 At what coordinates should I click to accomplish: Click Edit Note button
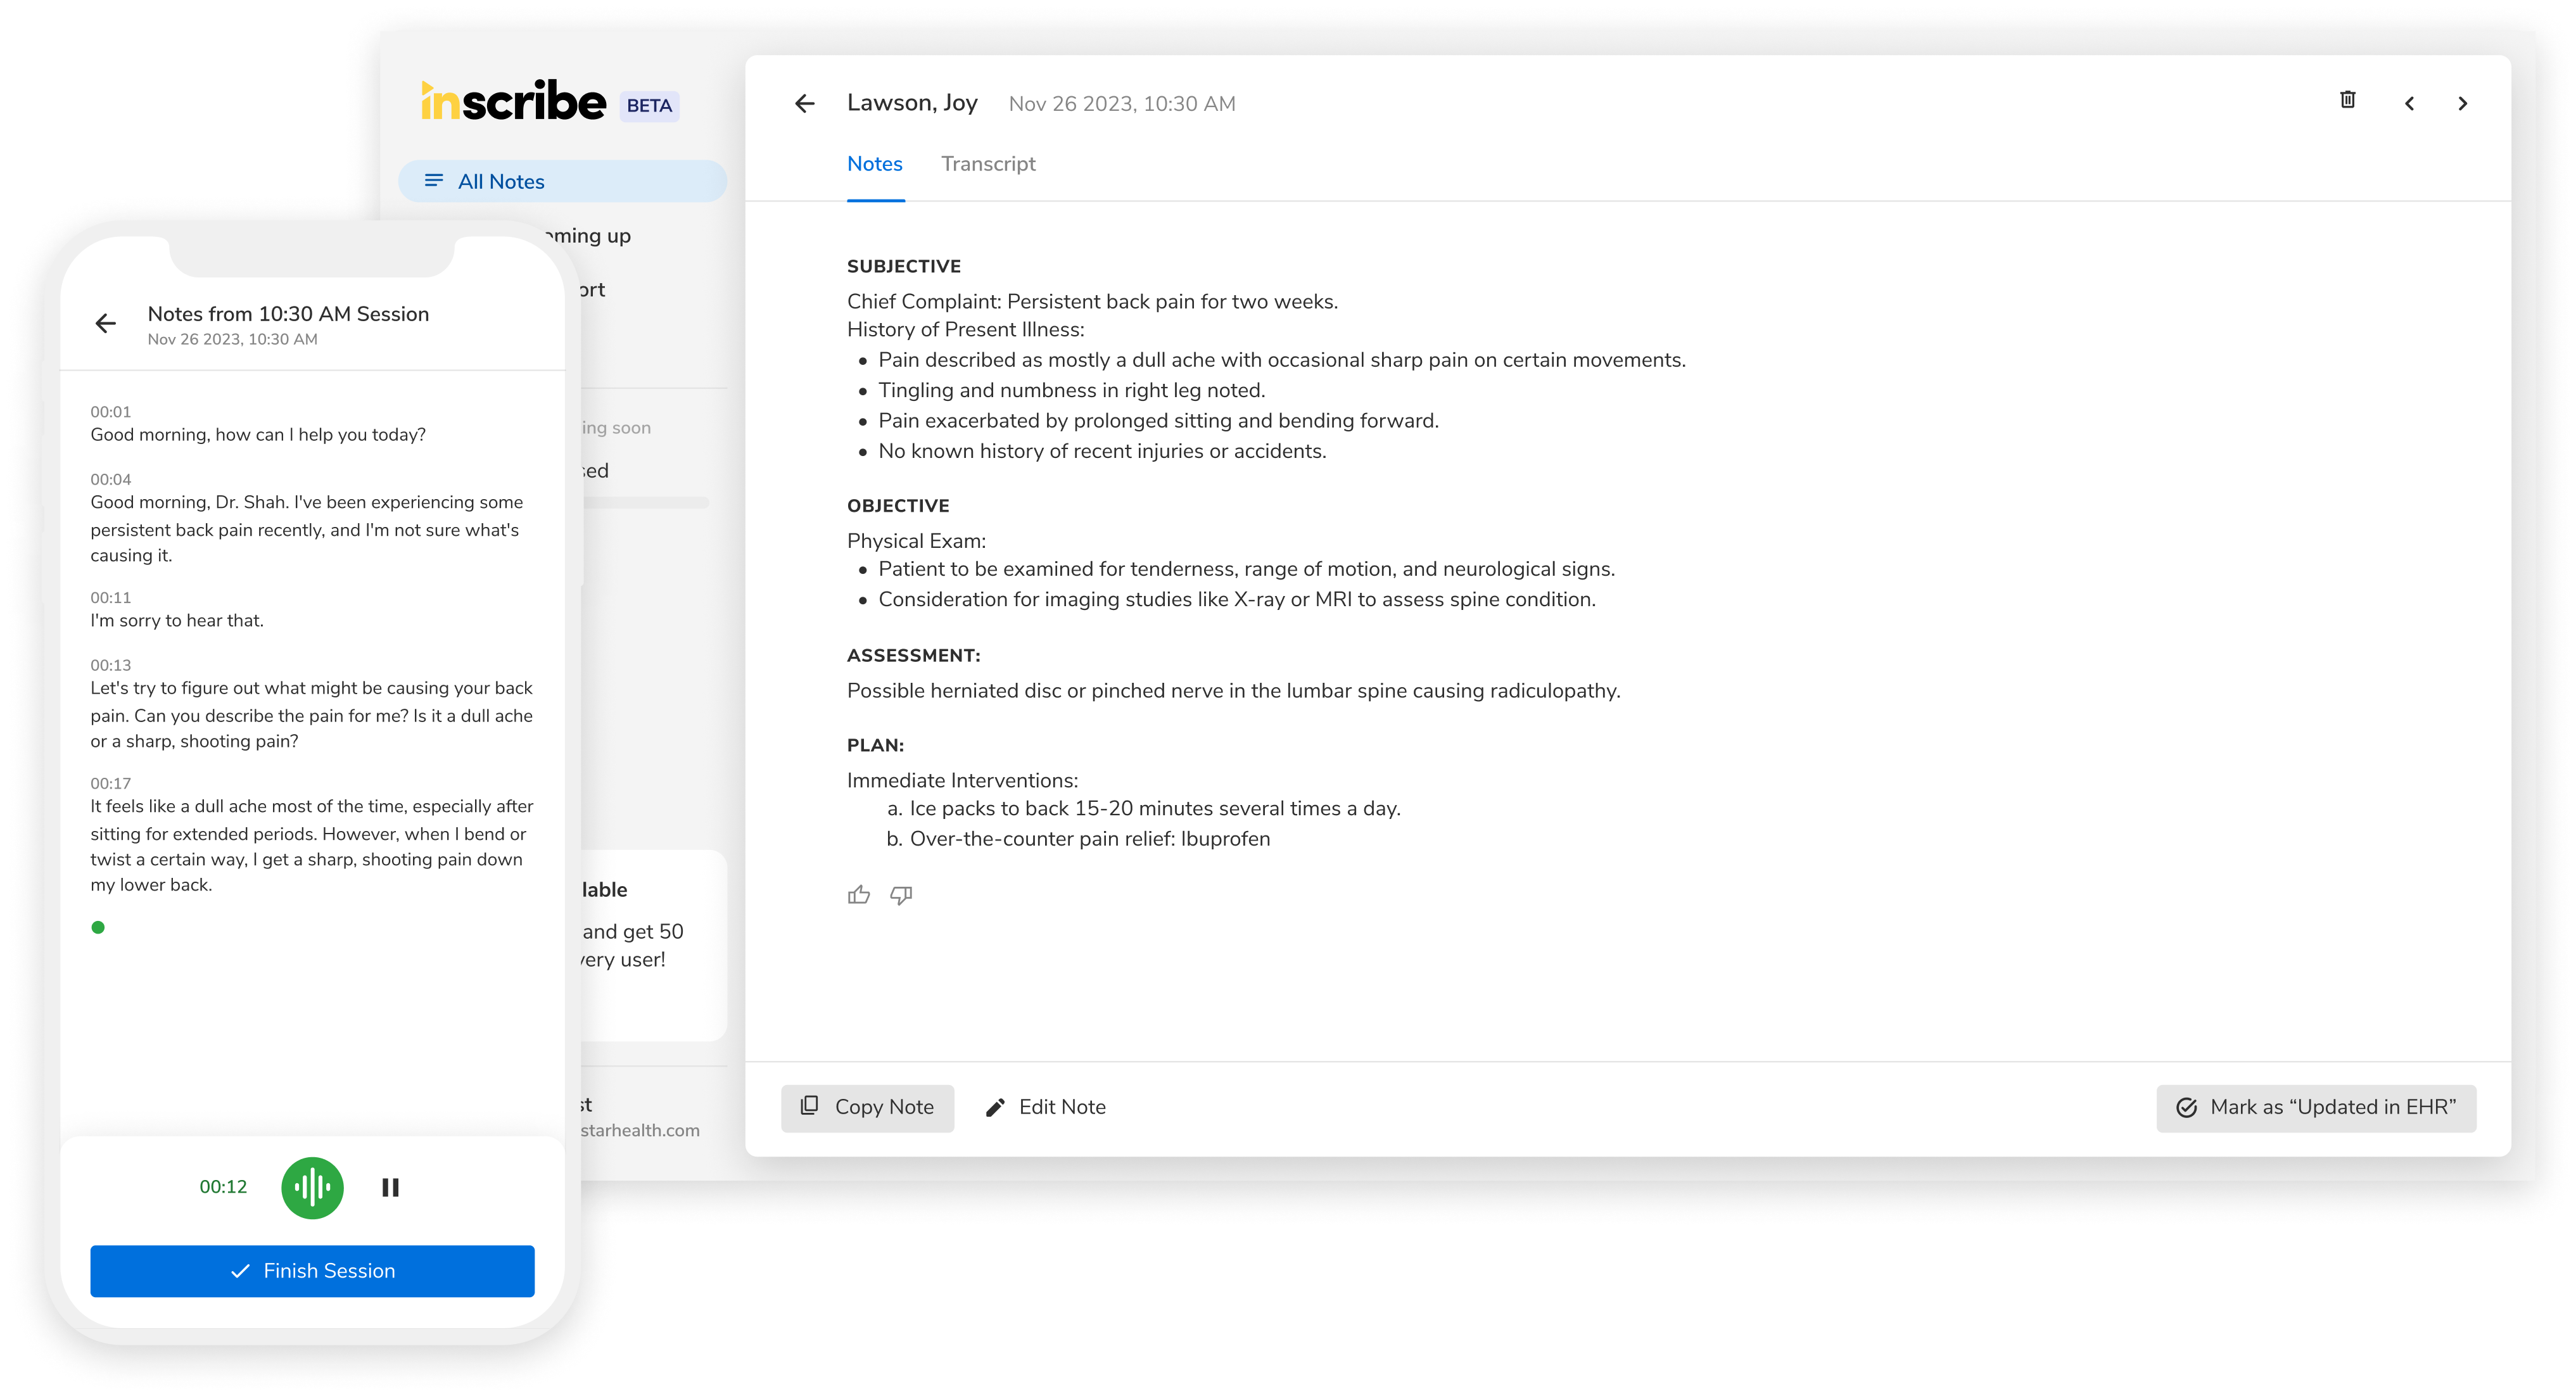click(1046, 1108)
